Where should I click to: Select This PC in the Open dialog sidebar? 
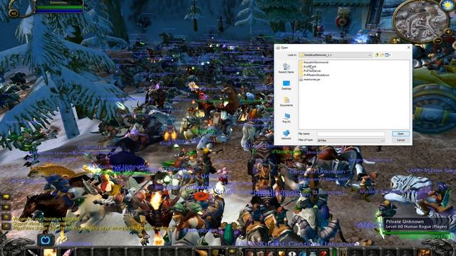[x=286, y=118]
